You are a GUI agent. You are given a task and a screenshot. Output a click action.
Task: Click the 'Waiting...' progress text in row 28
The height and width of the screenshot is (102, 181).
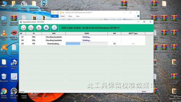[87, 40]
